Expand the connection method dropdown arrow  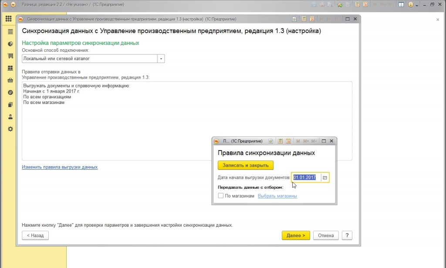click(161, 58)
